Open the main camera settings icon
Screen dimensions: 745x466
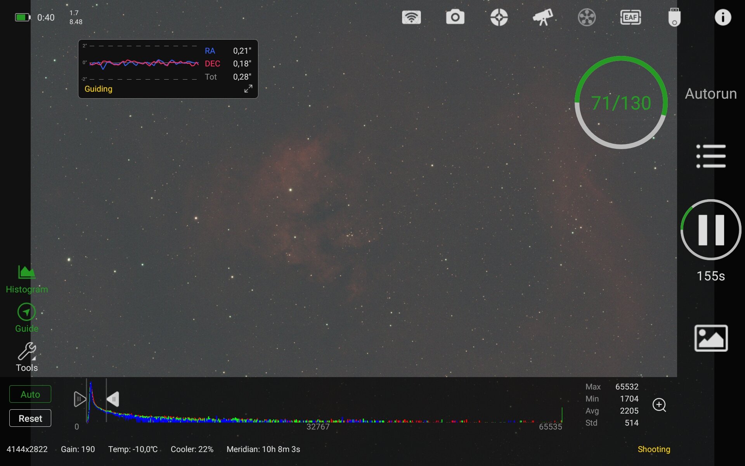[x=455, y=17]
